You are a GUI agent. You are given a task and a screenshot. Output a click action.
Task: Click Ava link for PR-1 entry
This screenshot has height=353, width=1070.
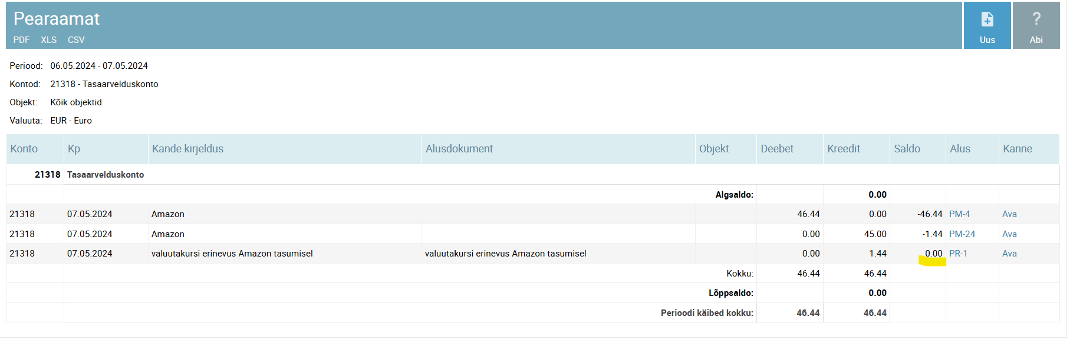(x=1009, y=254)
